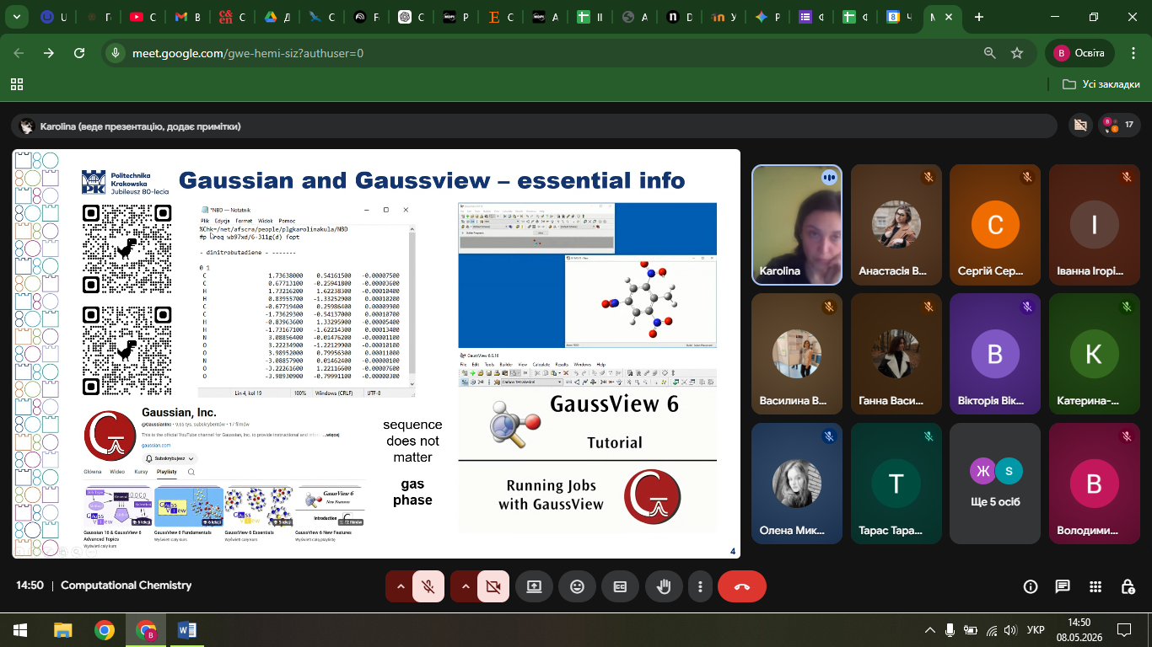Image resolution: width=1152 pixels, height=647 pixels.
Task: Expand audio settings chevron beside microphone
Action: [x=400, y=586]
